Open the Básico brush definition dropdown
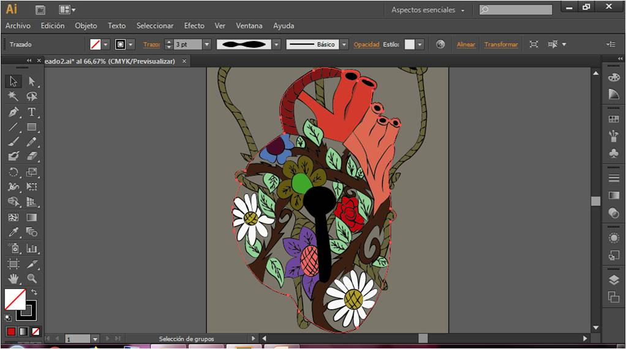The image size is (626, 349). click(x=344, y=45)
